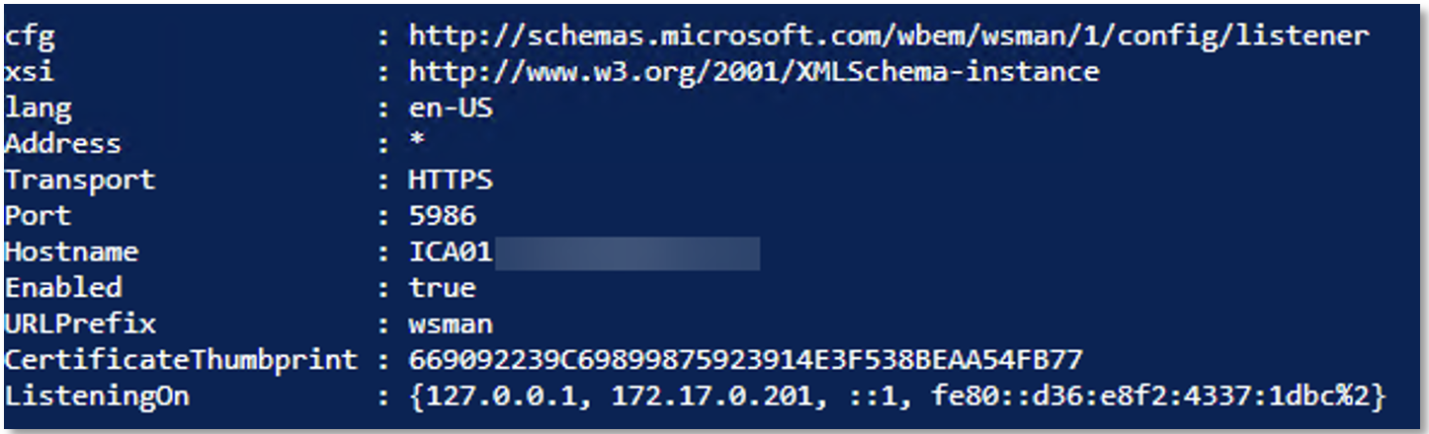Viewport: 1429px width, 434px height.
Task: Click the Port property label
Action: 38,216
